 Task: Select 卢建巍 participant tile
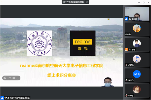tap(137, 59)
